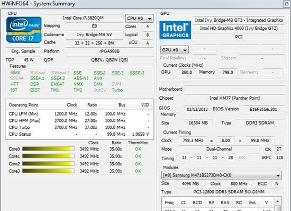
Task: Click the Platform rPGA988B field
Action: pos(110,51)
